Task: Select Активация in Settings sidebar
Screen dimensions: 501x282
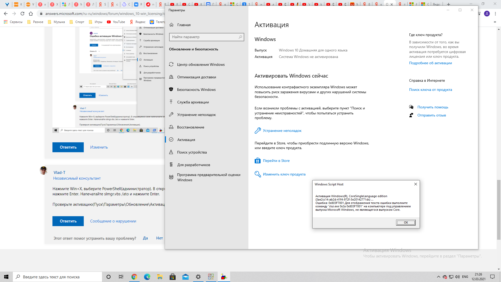Action: coord(186,140)
